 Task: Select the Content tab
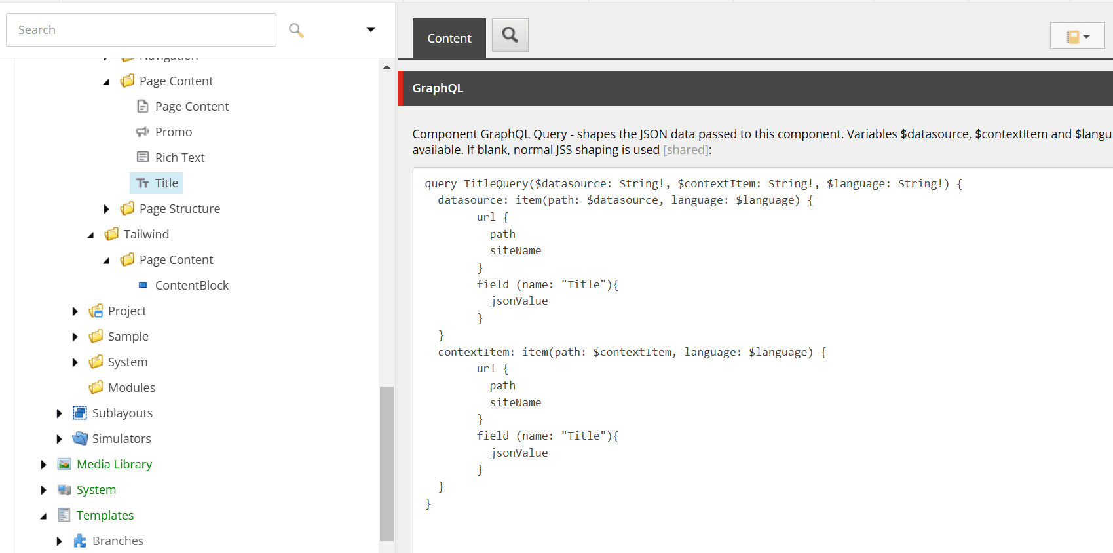point(449,39)
